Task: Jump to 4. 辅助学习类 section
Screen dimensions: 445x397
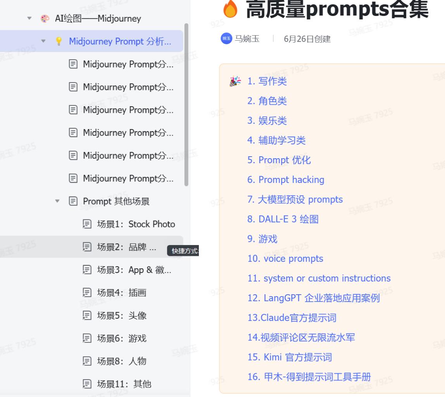Action: [276, 140]
